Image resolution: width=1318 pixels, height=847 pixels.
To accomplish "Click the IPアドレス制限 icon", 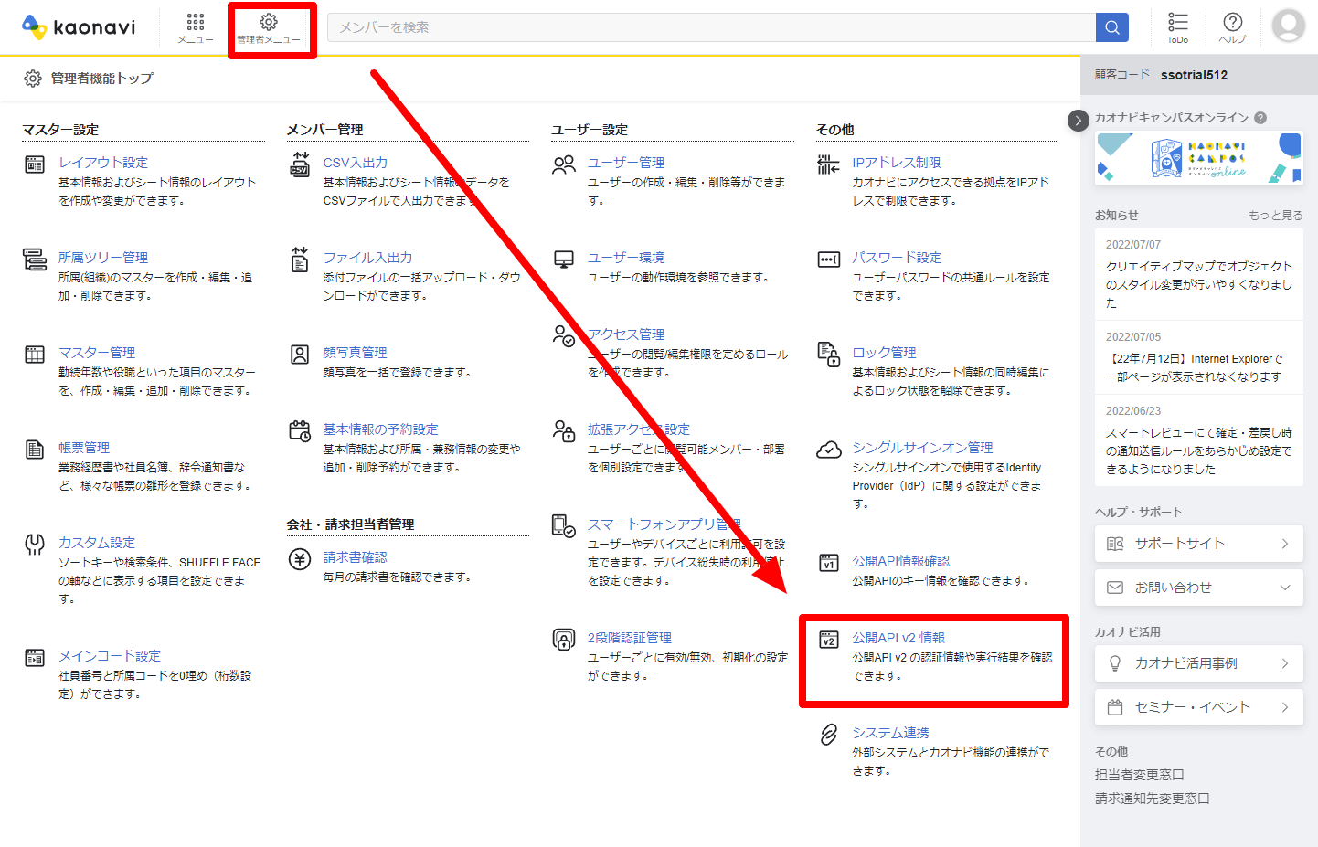I will pos(828,164).
